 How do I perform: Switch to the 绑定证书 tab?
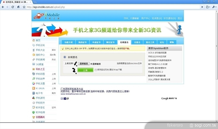(110, 42)
